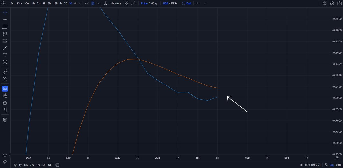
Task: Select the Text annotation tool
Action: [x=5, y=55]
